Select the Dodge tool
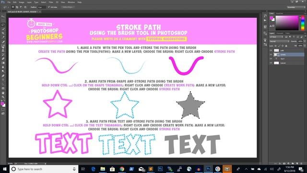Screen dimensions: 307x173 [3, 72]
